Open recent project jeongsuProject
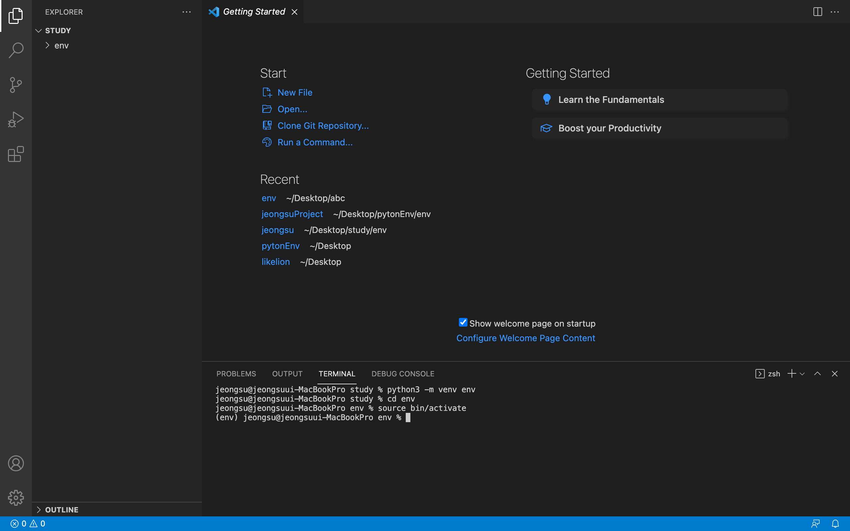The width and height of the screenshot is (850, 531). [x=292, y=214]
